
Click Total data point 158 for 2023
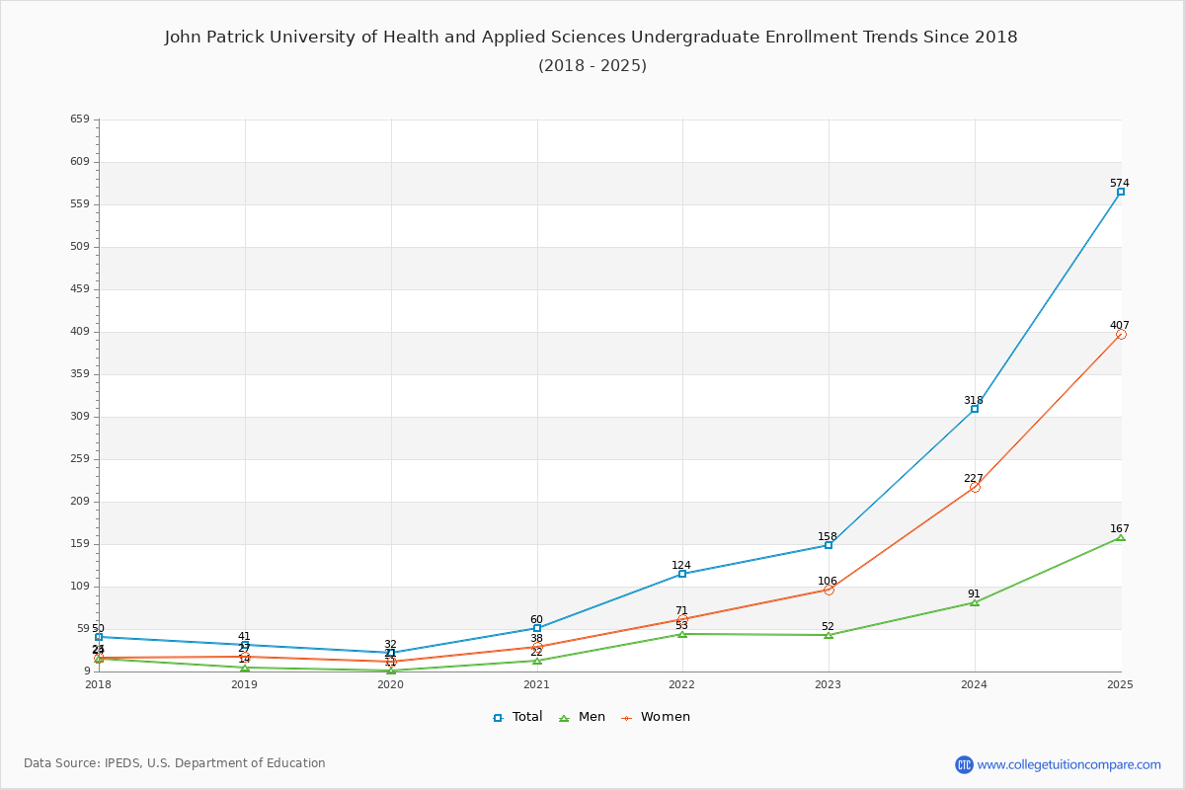[x=829, y=545]
